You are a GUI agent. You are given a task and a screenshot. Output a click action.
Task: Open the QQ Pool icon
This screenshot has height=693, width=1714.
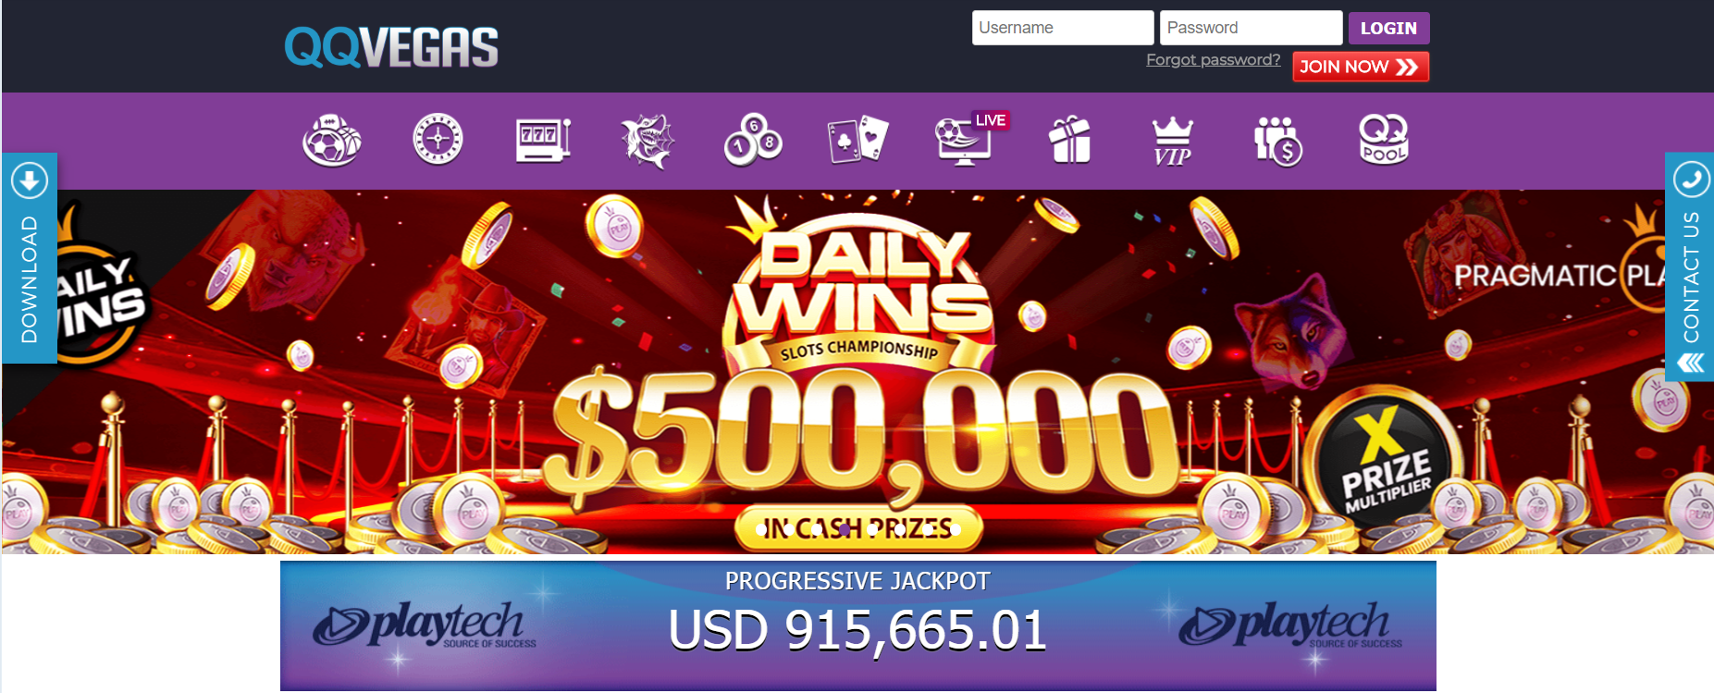tap(1384, 140)
